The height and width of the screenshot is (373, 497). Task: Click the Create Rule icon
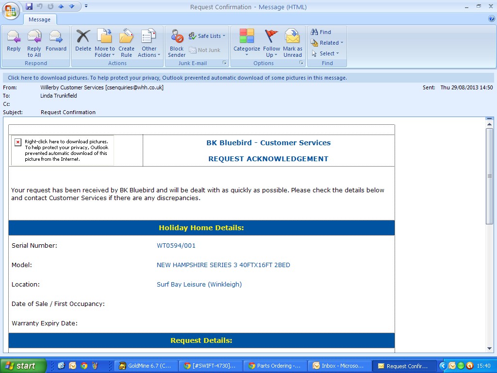click(126, 44)
